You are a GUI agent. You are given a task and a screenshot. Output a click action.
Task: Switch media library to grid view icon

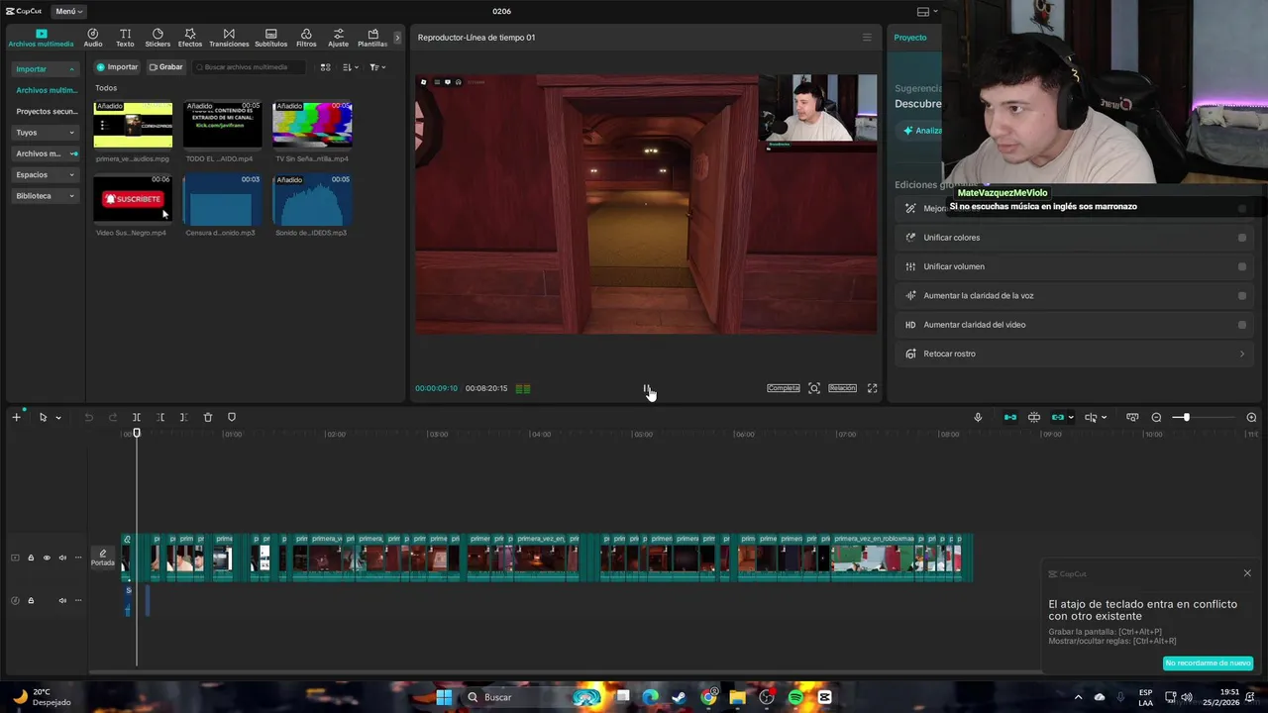[325, 67]
